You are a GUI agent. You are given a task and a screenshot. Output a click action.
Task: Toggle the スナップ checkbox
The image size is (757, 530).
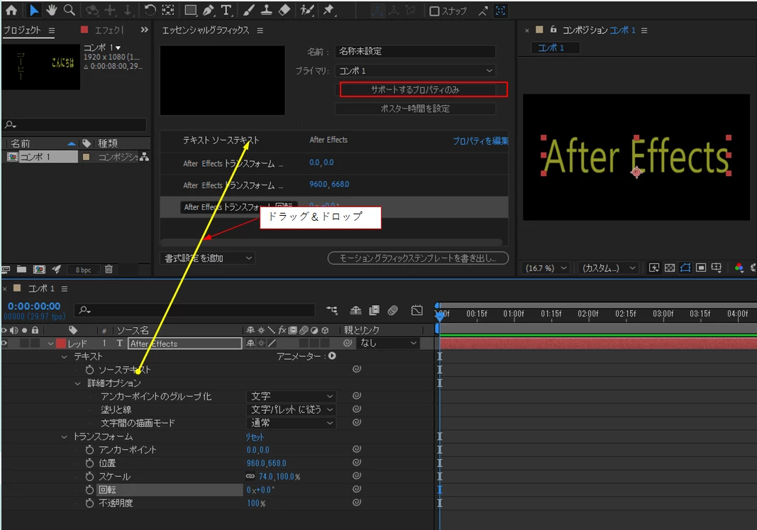(434, 11)
